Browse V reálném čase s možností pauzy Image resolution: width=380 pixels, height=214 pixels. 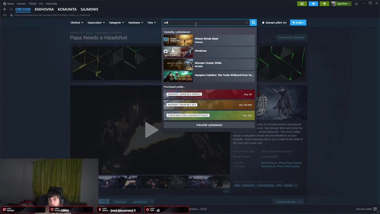tap(209, 115)
